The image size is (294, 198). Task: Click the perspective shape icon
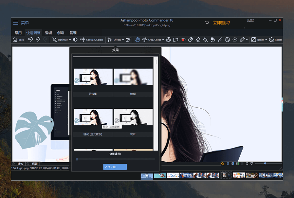point(176,40)
